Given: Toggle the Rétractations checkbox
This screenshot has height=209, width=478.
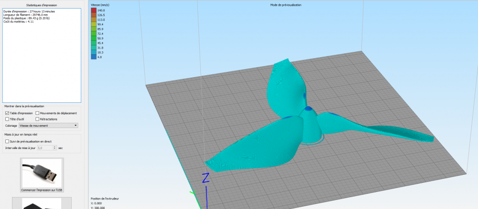Looking at the screenshot, I should (37, 119).
